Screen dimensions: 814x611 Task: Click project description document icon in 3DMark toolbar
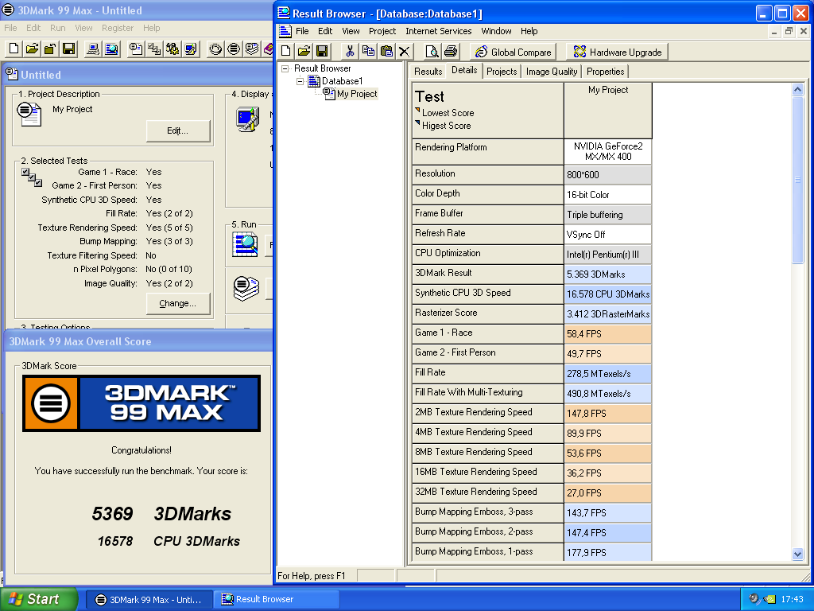coord(136,49)
